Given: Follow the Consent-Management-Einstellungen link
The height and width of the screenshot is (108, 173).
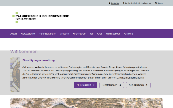Looking at the screenshot, I should click(69, 74).
